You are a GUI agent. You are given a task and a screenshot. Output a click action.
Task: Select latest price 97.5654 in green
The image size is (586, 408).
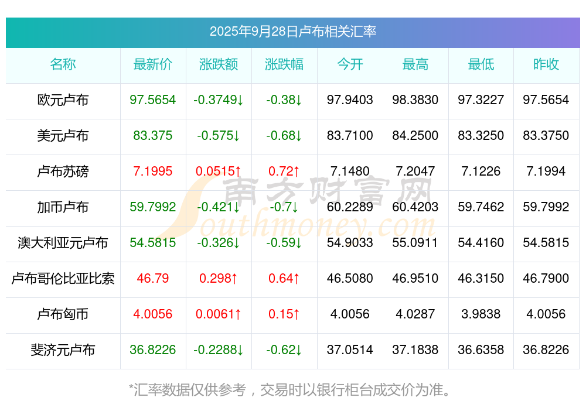click(153, 100)
